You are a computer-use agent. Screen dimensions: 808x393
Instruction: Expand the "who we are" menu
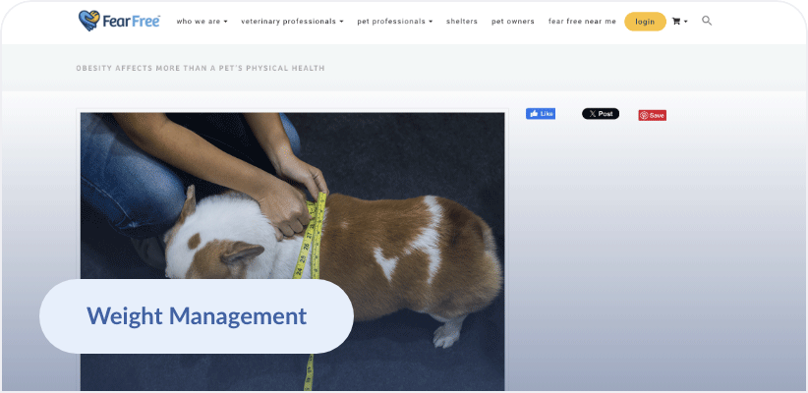click(202, 22)
